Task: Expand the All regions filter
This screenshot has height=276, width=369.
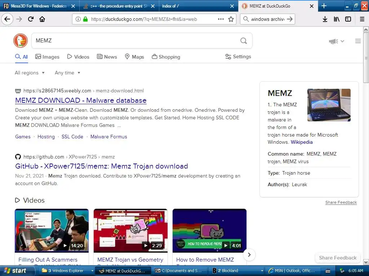Action: coord(30,73)
